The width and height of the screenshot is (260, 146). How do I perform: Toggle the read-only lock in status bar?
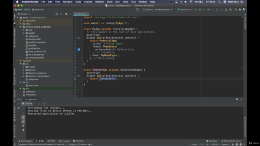point(233,144)
